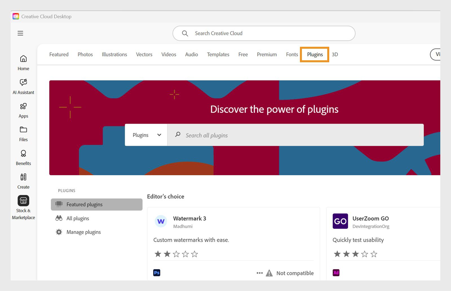Click the binoculars icon for All plugins
The height and width of the screenshot is (291, 451).
pyautogui.click(x=59, y=218)
